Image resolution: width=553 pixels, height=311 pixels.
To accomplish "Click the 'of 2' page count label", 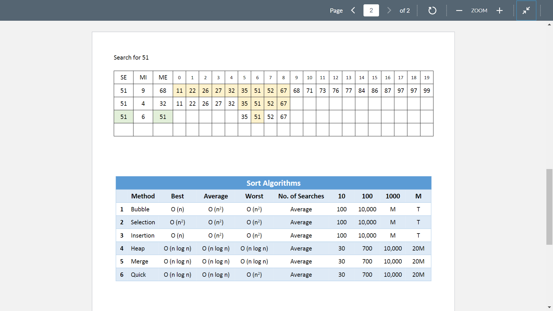I will 404,10.
